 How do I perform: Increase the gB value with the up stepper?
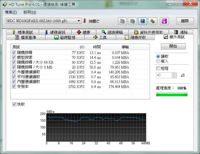point(174,74)
